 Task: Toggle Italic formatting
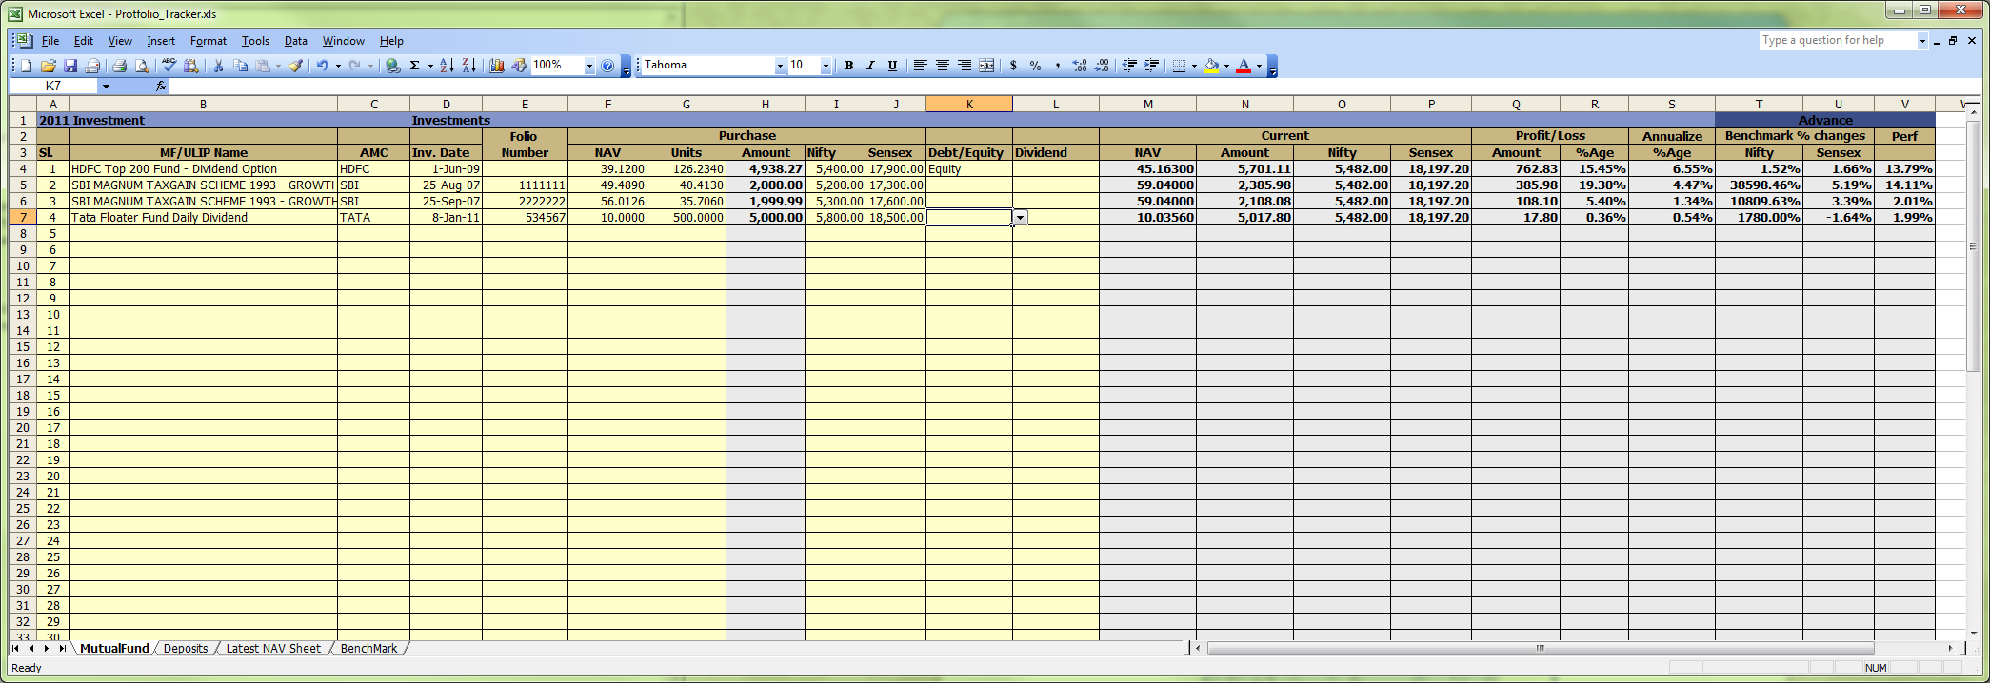click(x=870, y=66)
